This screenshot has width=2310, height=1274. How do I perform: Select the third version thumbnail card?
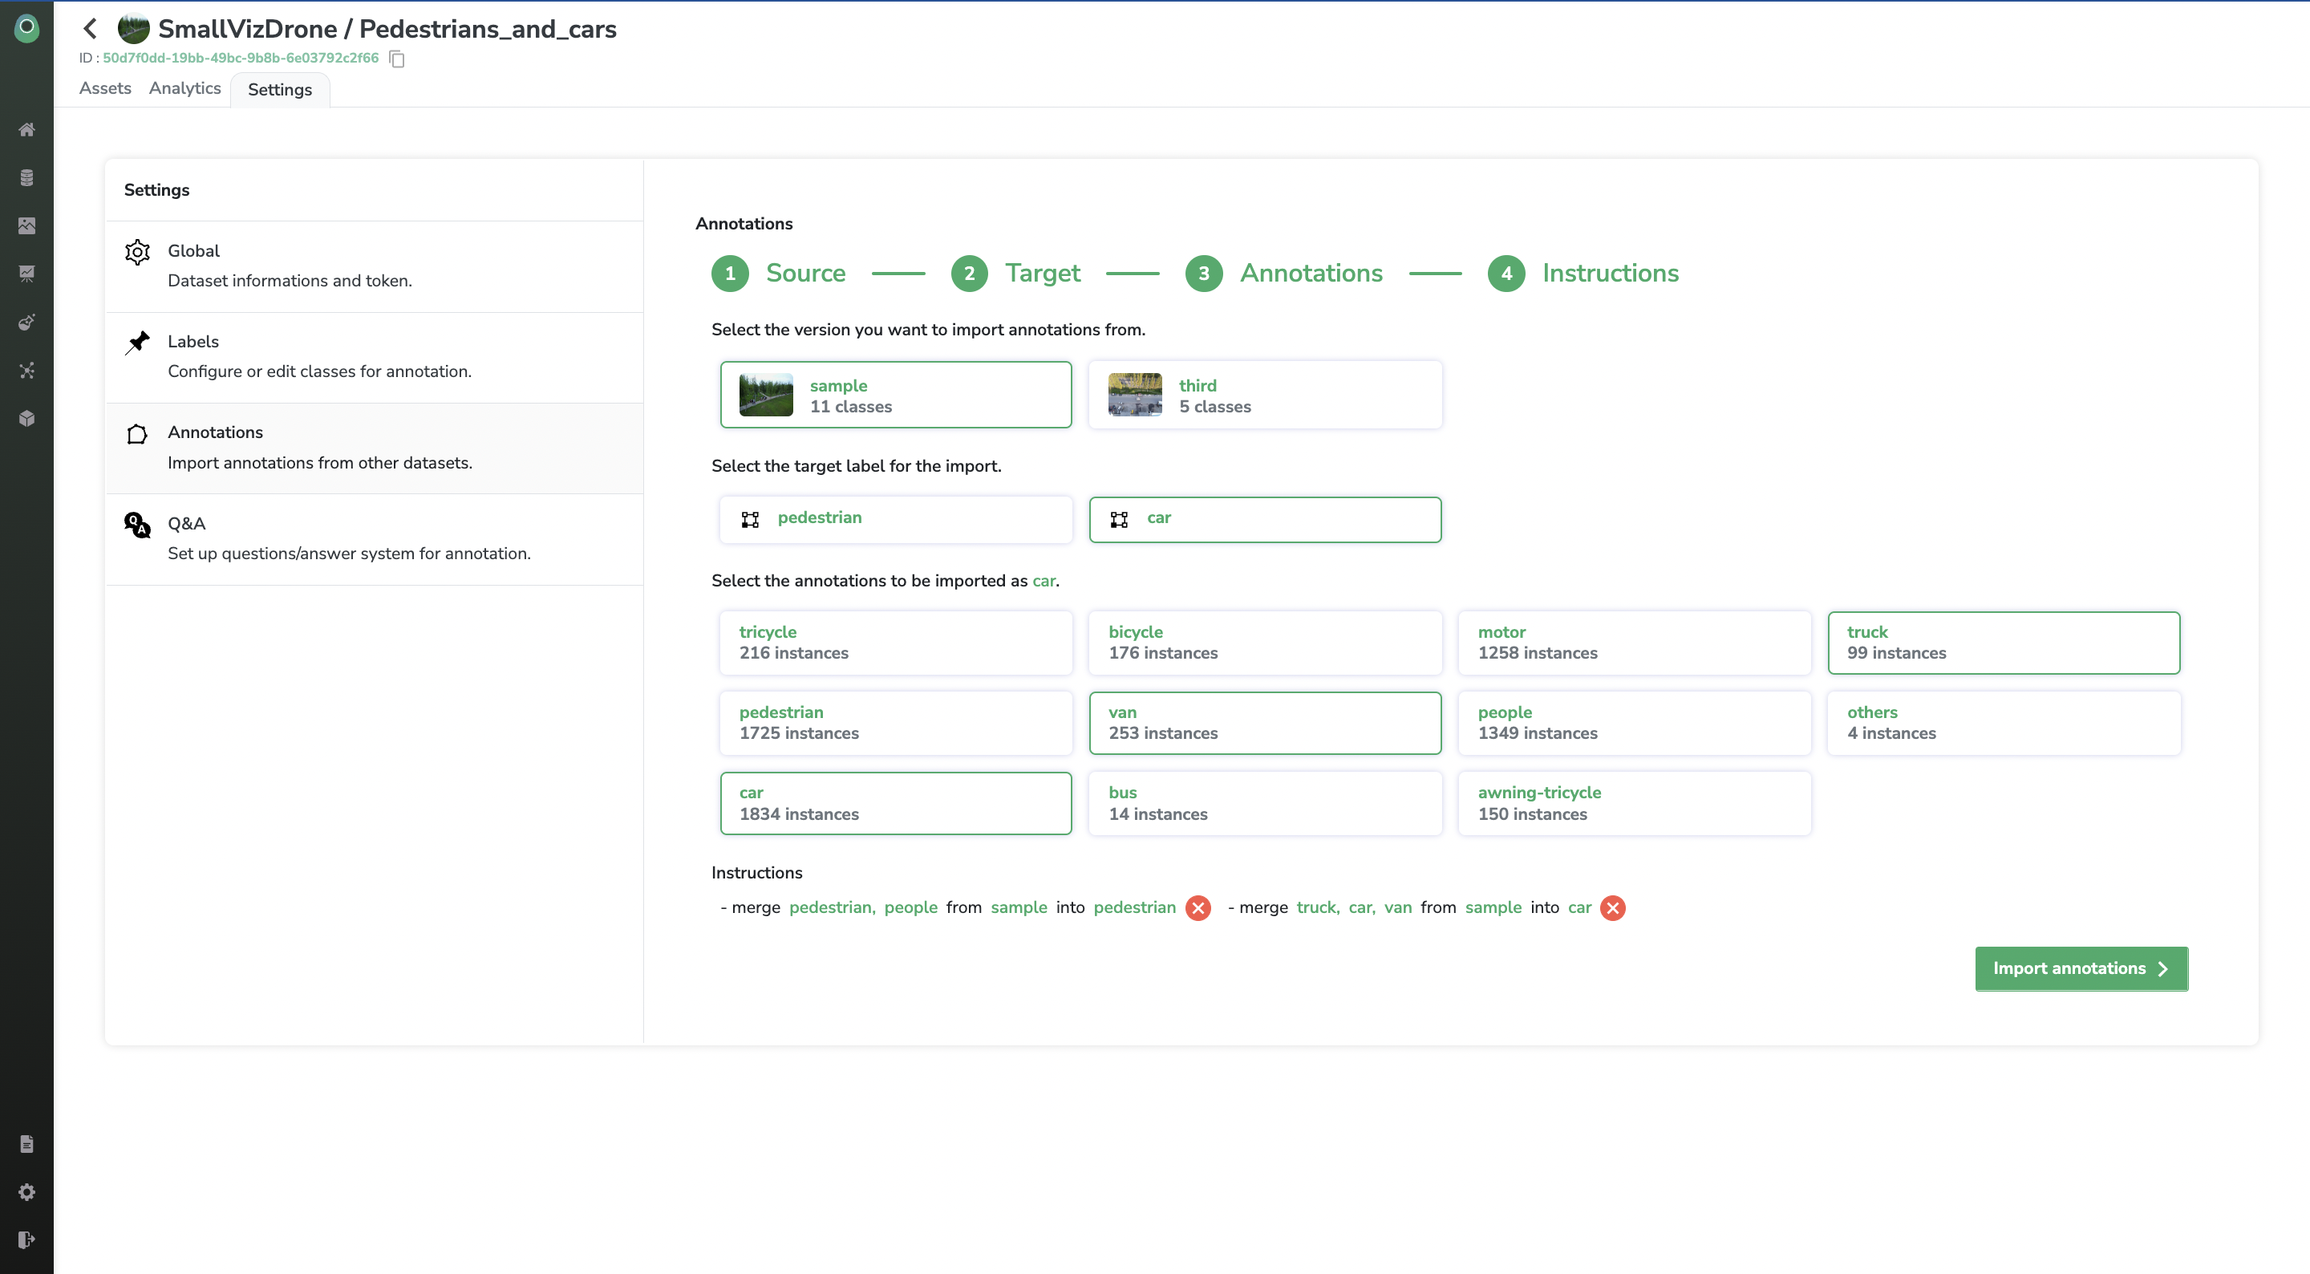click(x=1264, y=395)
